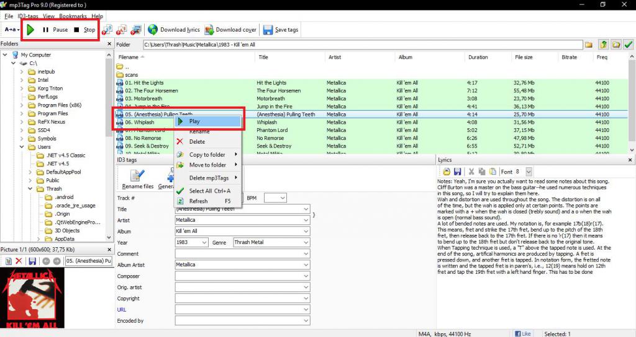Paste text with the Lyrics panel paste icon
636x337 pixels.
tap(493, 172)
